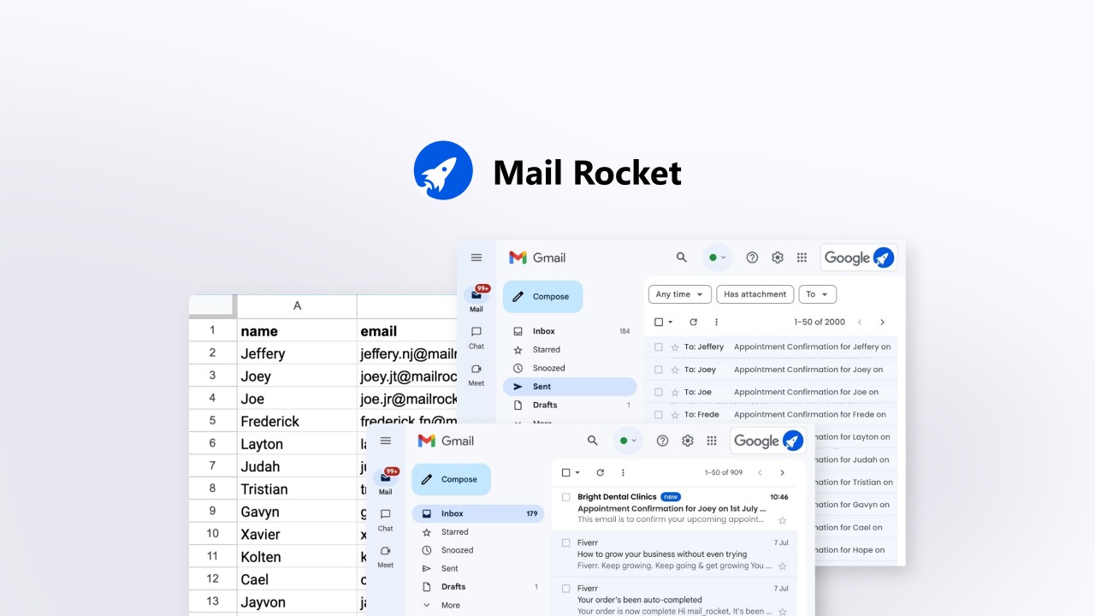1095x616 pixels.
Task: Go to the next page of the 909 inbox emails
Action: click(x=782, y=472)
